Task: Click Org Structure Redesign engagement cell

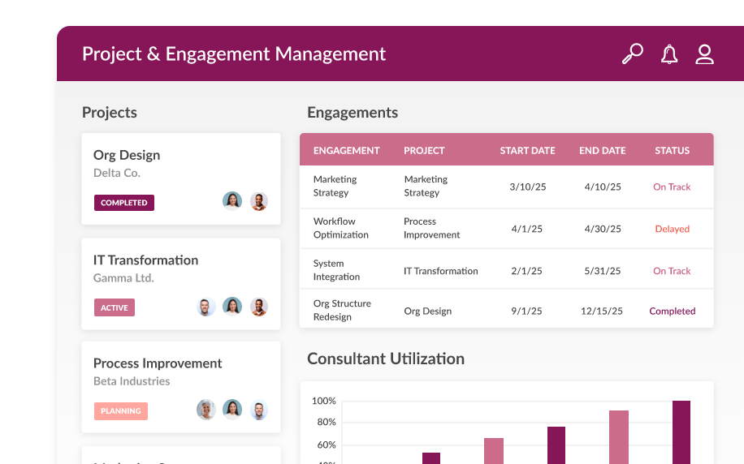Action: click(x=342, y=310)
